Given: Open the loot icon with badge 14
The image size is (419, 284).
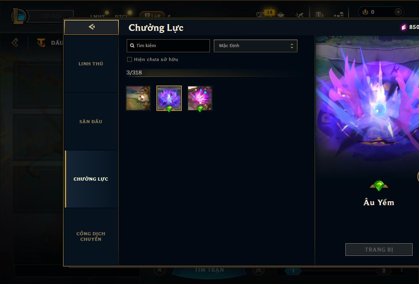Looking at the screenshot, I should (x=261, y=14).
